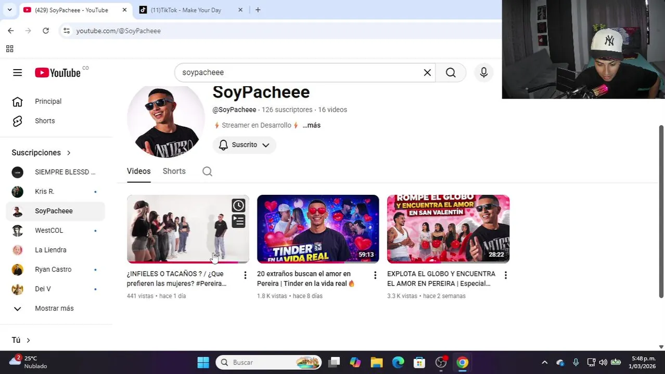The width and height of the screenshot is (665, 374).
Task: Open video title EXPLOTA EL GLOBO Y ENCUENTRA
Action: [441, 278]
